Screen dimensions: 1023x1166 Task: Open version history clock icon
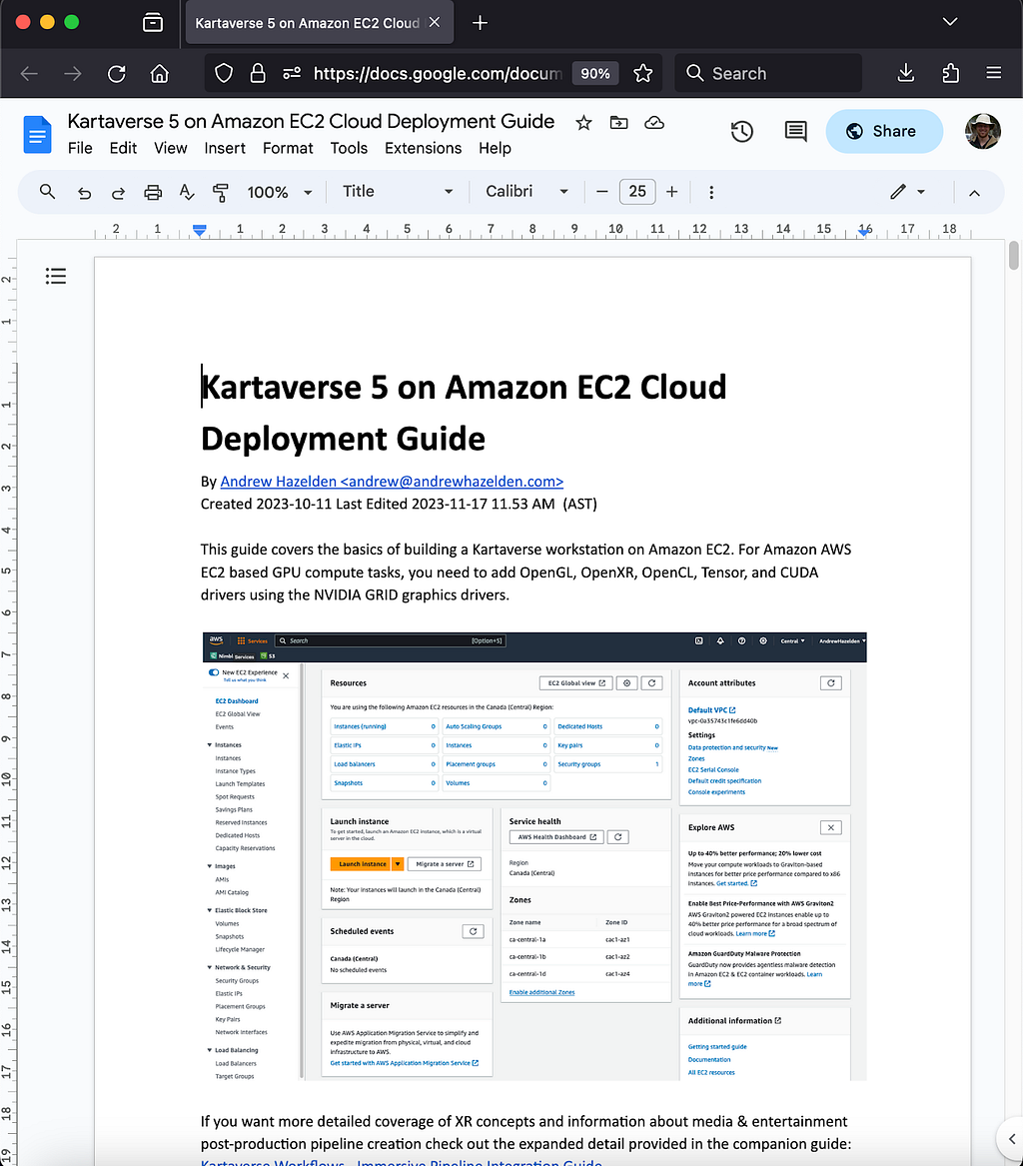[742, 132]
